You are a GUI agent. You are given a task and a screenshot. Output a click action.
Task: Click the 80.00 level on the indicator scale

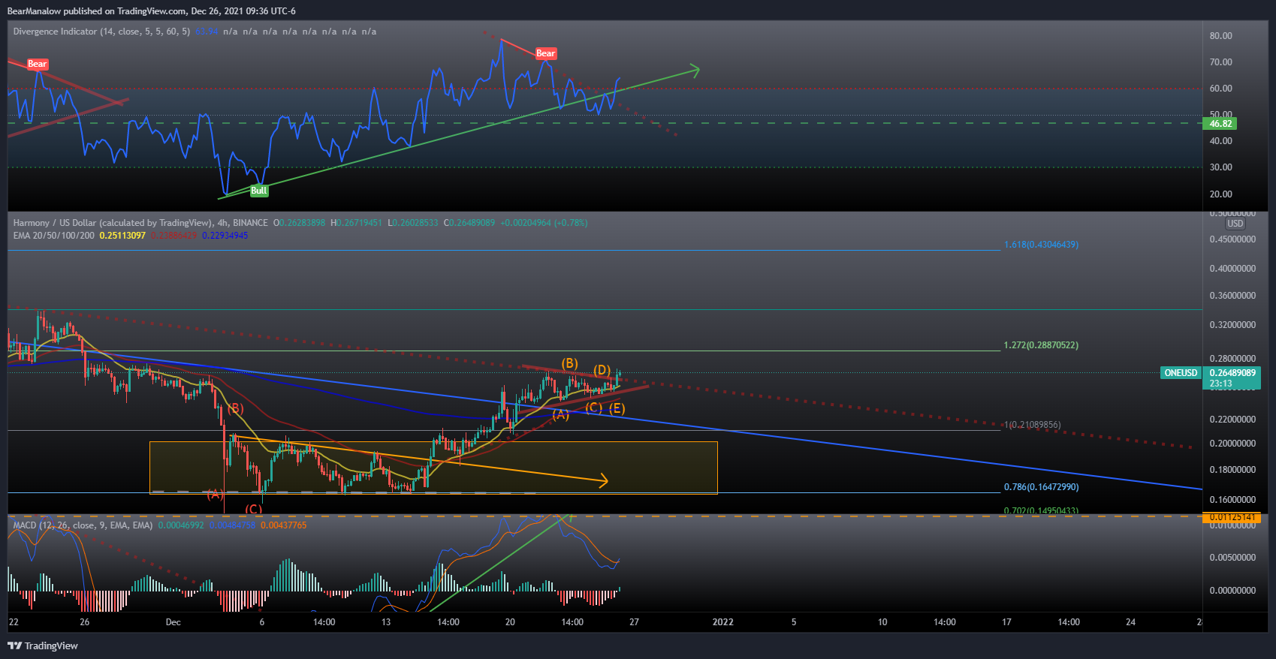click(x=1220, y=36)
